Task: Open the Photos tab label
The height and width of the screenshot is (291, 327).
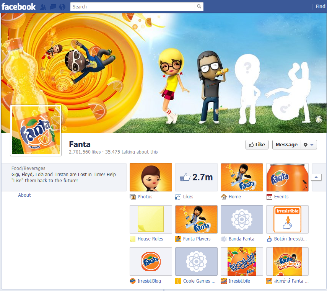Action: click(145, 197)
